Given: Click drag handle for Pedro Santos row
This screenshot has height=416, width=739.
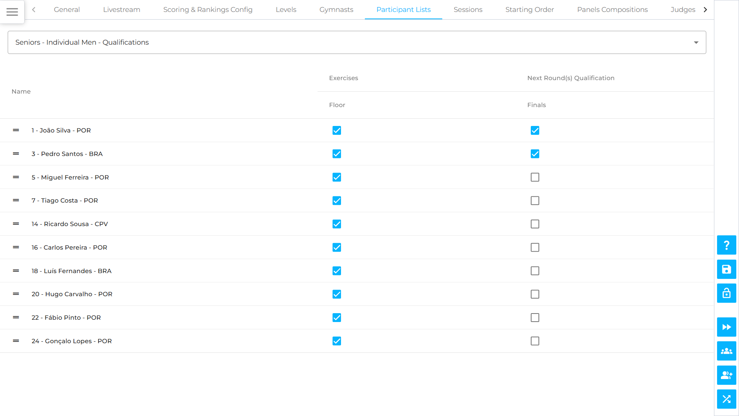Looking at the screenshot, I should (16, 154).
